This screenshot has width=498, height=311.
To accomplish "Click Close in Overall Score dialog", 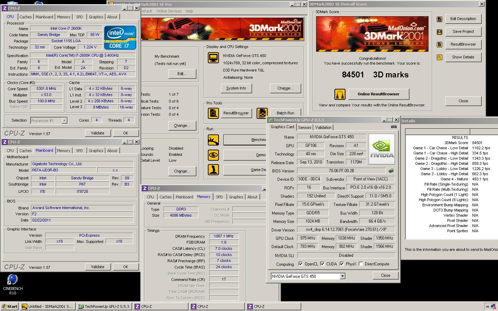I will pos(463,101).
